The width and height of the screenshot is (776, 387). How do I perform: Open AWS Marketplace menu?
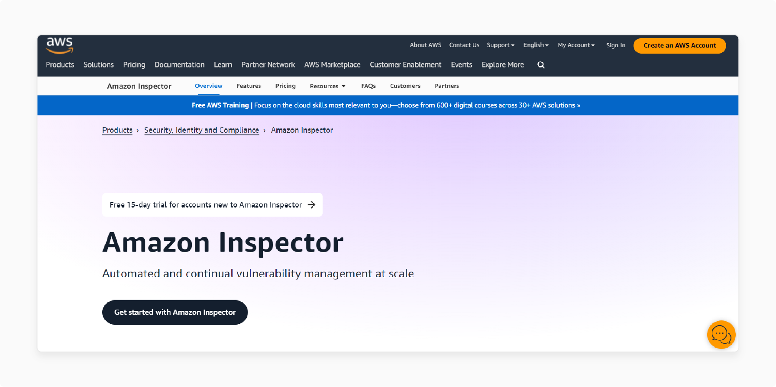tap(332, 65)
